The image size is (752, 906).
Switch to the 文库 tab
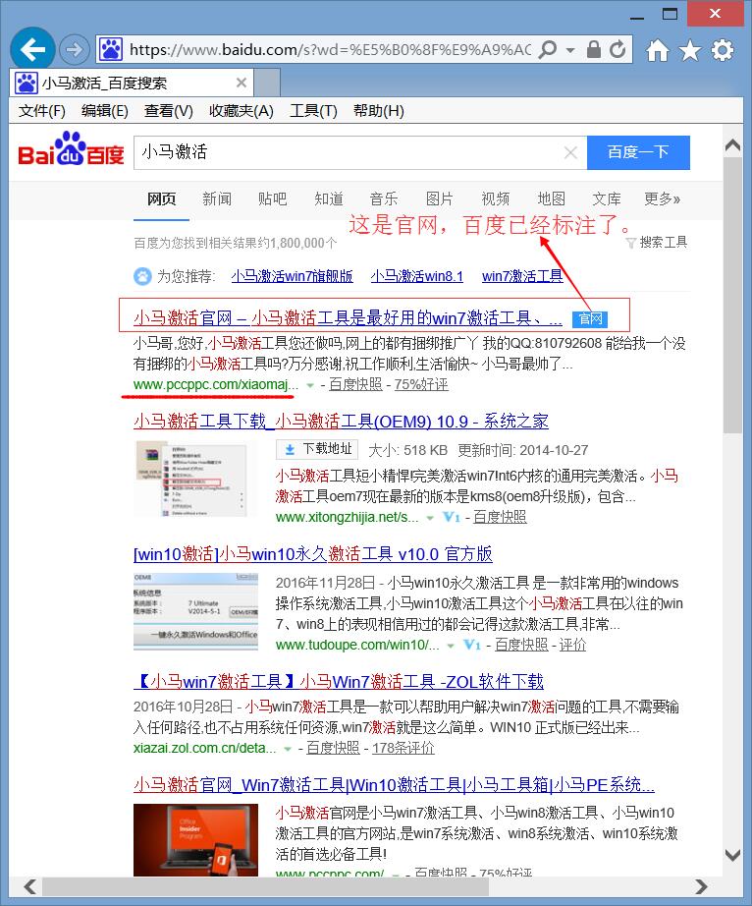tap(607, 199)
